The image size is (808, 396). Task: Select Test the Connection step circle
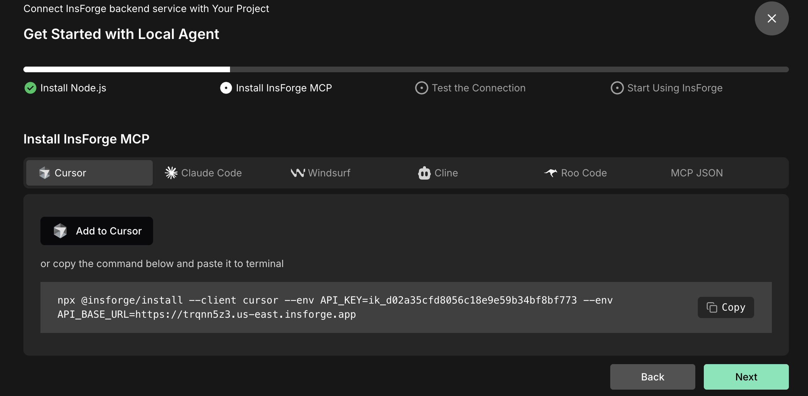421,88
